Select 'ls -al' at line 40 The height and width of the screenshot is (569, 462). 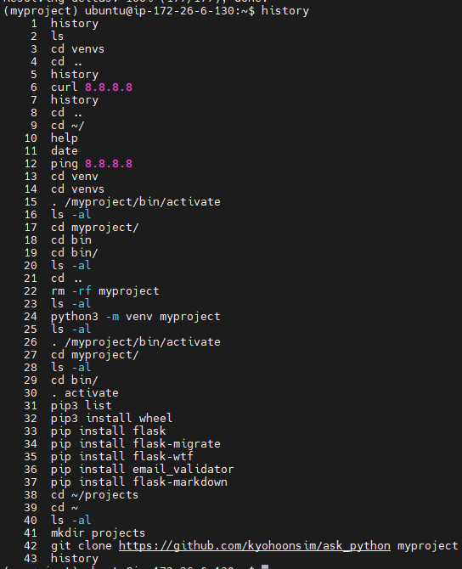point(71,521)
